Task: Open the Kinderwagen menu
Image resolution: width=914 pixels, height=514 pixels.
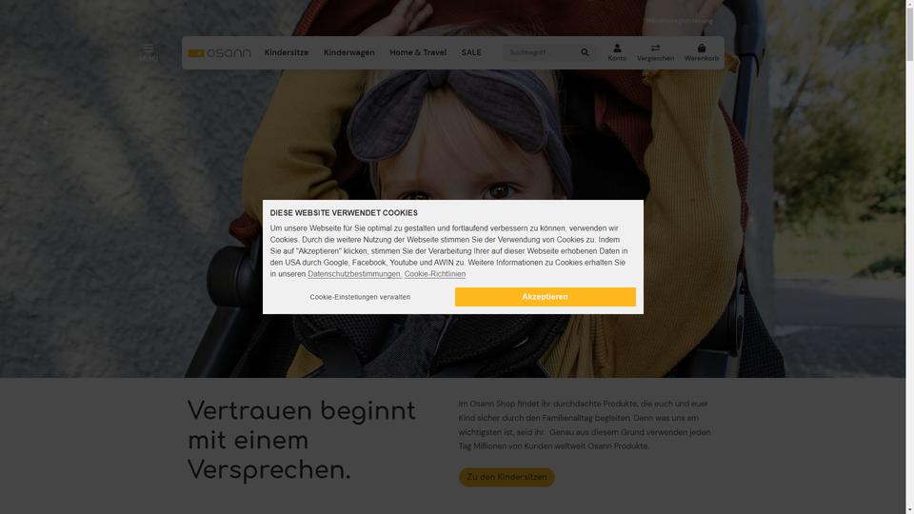Action: click(x=349, y=52)
